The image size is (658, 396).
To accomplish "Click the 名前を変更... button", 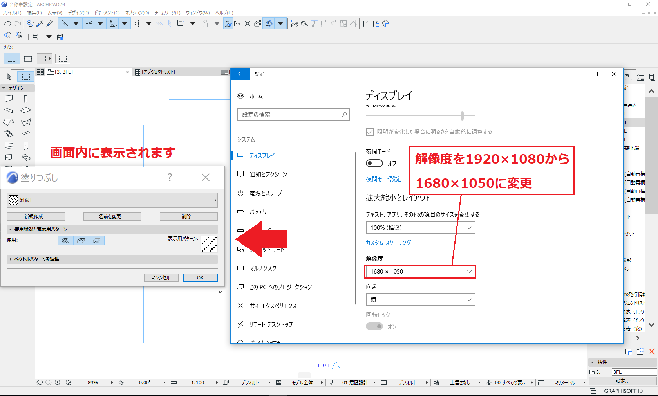I will tap(112, 217).
